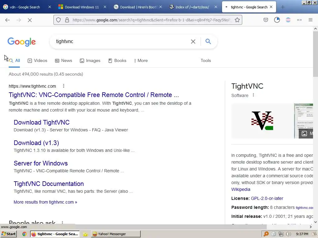The image size is (318, 238).
Task: Switch to Download Windows 11 tab
Action: (x=82, y=7)
